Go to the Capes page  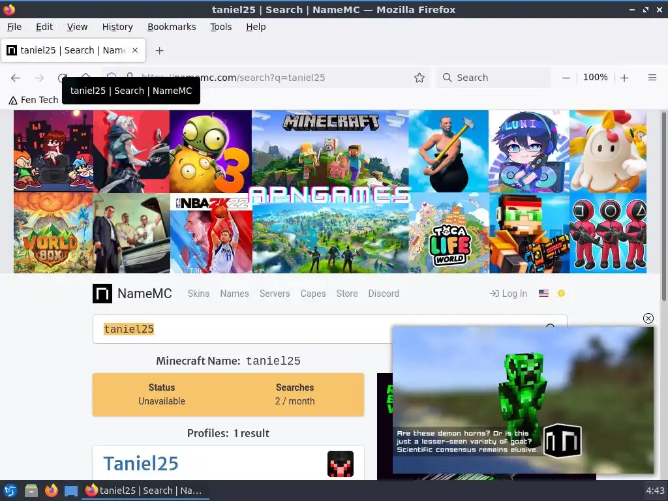[313, 294]
